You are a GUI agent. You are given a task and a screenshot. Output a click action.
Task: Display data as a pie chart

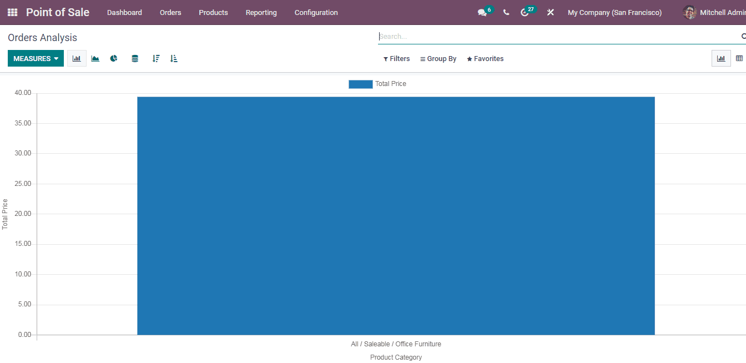click(x=114, y=58)
